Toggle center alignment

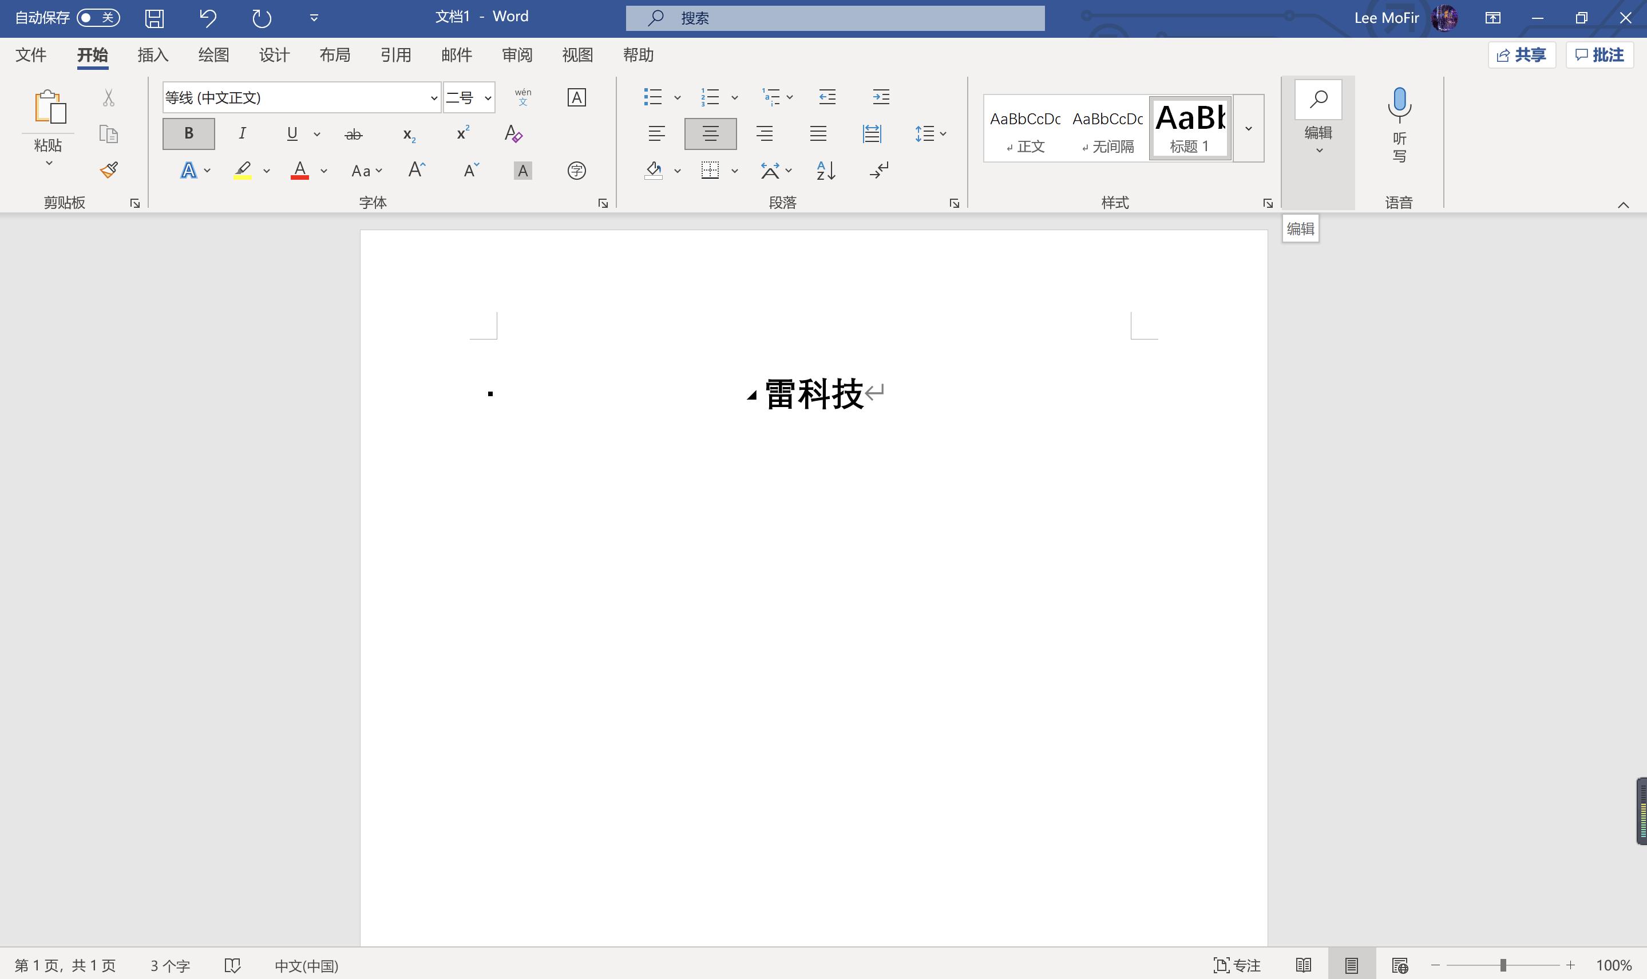click(x=710, y=134)
